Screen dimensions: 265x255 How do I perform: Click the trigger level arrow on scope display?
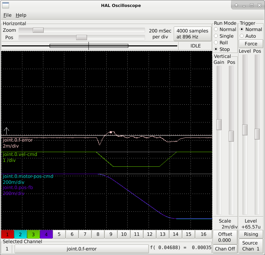tap(6, 131)
